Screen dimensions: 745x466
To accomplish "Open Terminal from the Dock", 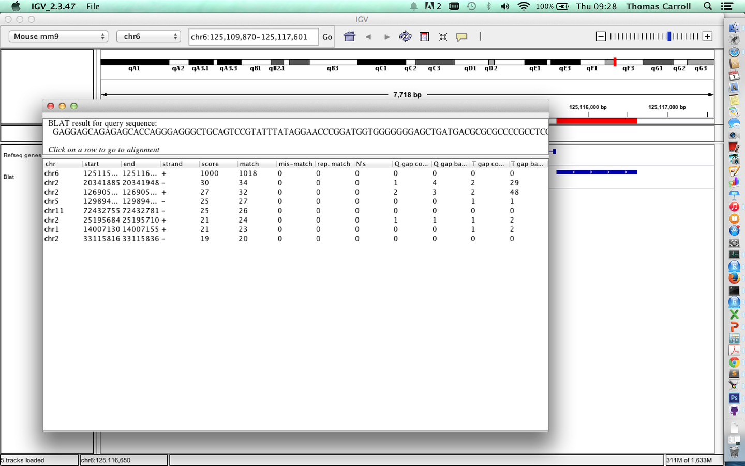I will pyautogui.click(x=734, y=290).
